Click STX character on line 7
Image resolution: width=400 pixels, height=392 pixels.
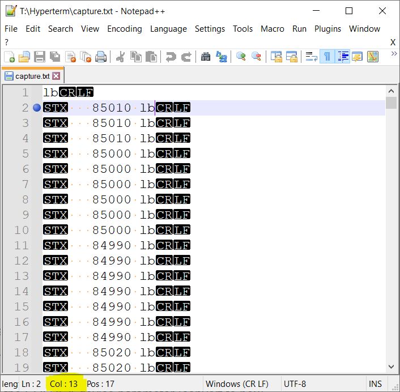(56, 184)
